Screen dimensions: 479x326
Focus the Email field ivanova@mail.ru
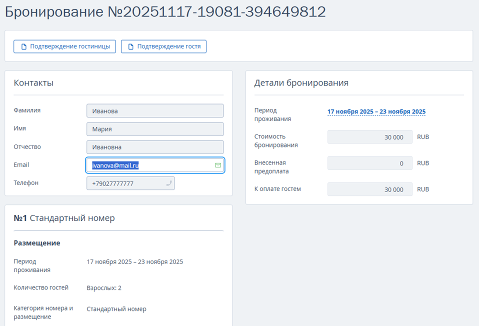(x=155, y=165)
